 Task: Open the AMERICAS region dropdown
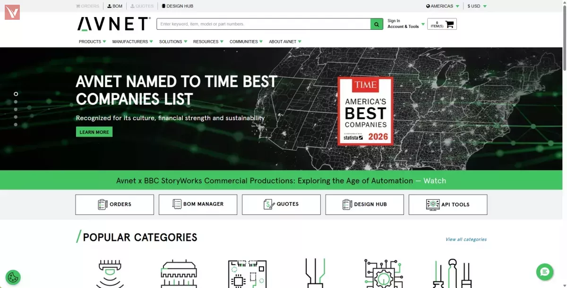pos(443,6)
